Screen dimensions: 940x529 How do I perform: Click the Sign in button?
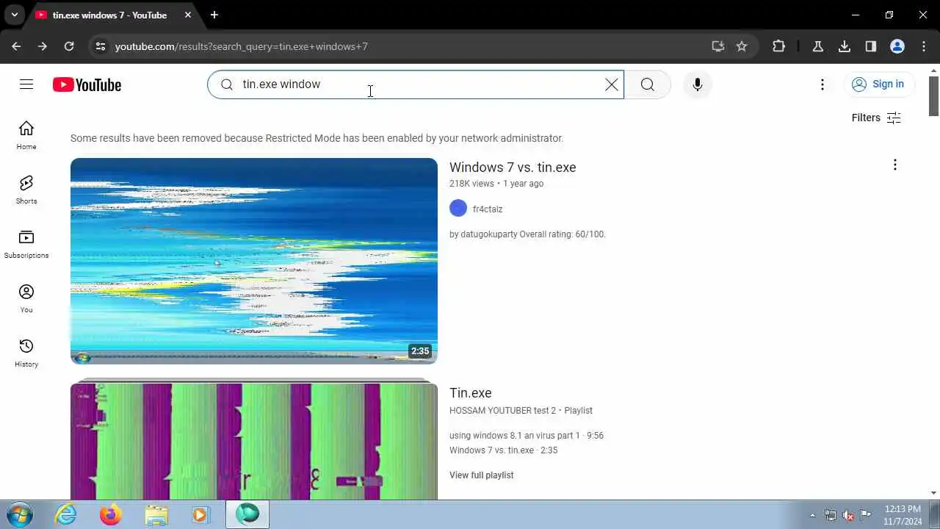[x=878, y=84]
